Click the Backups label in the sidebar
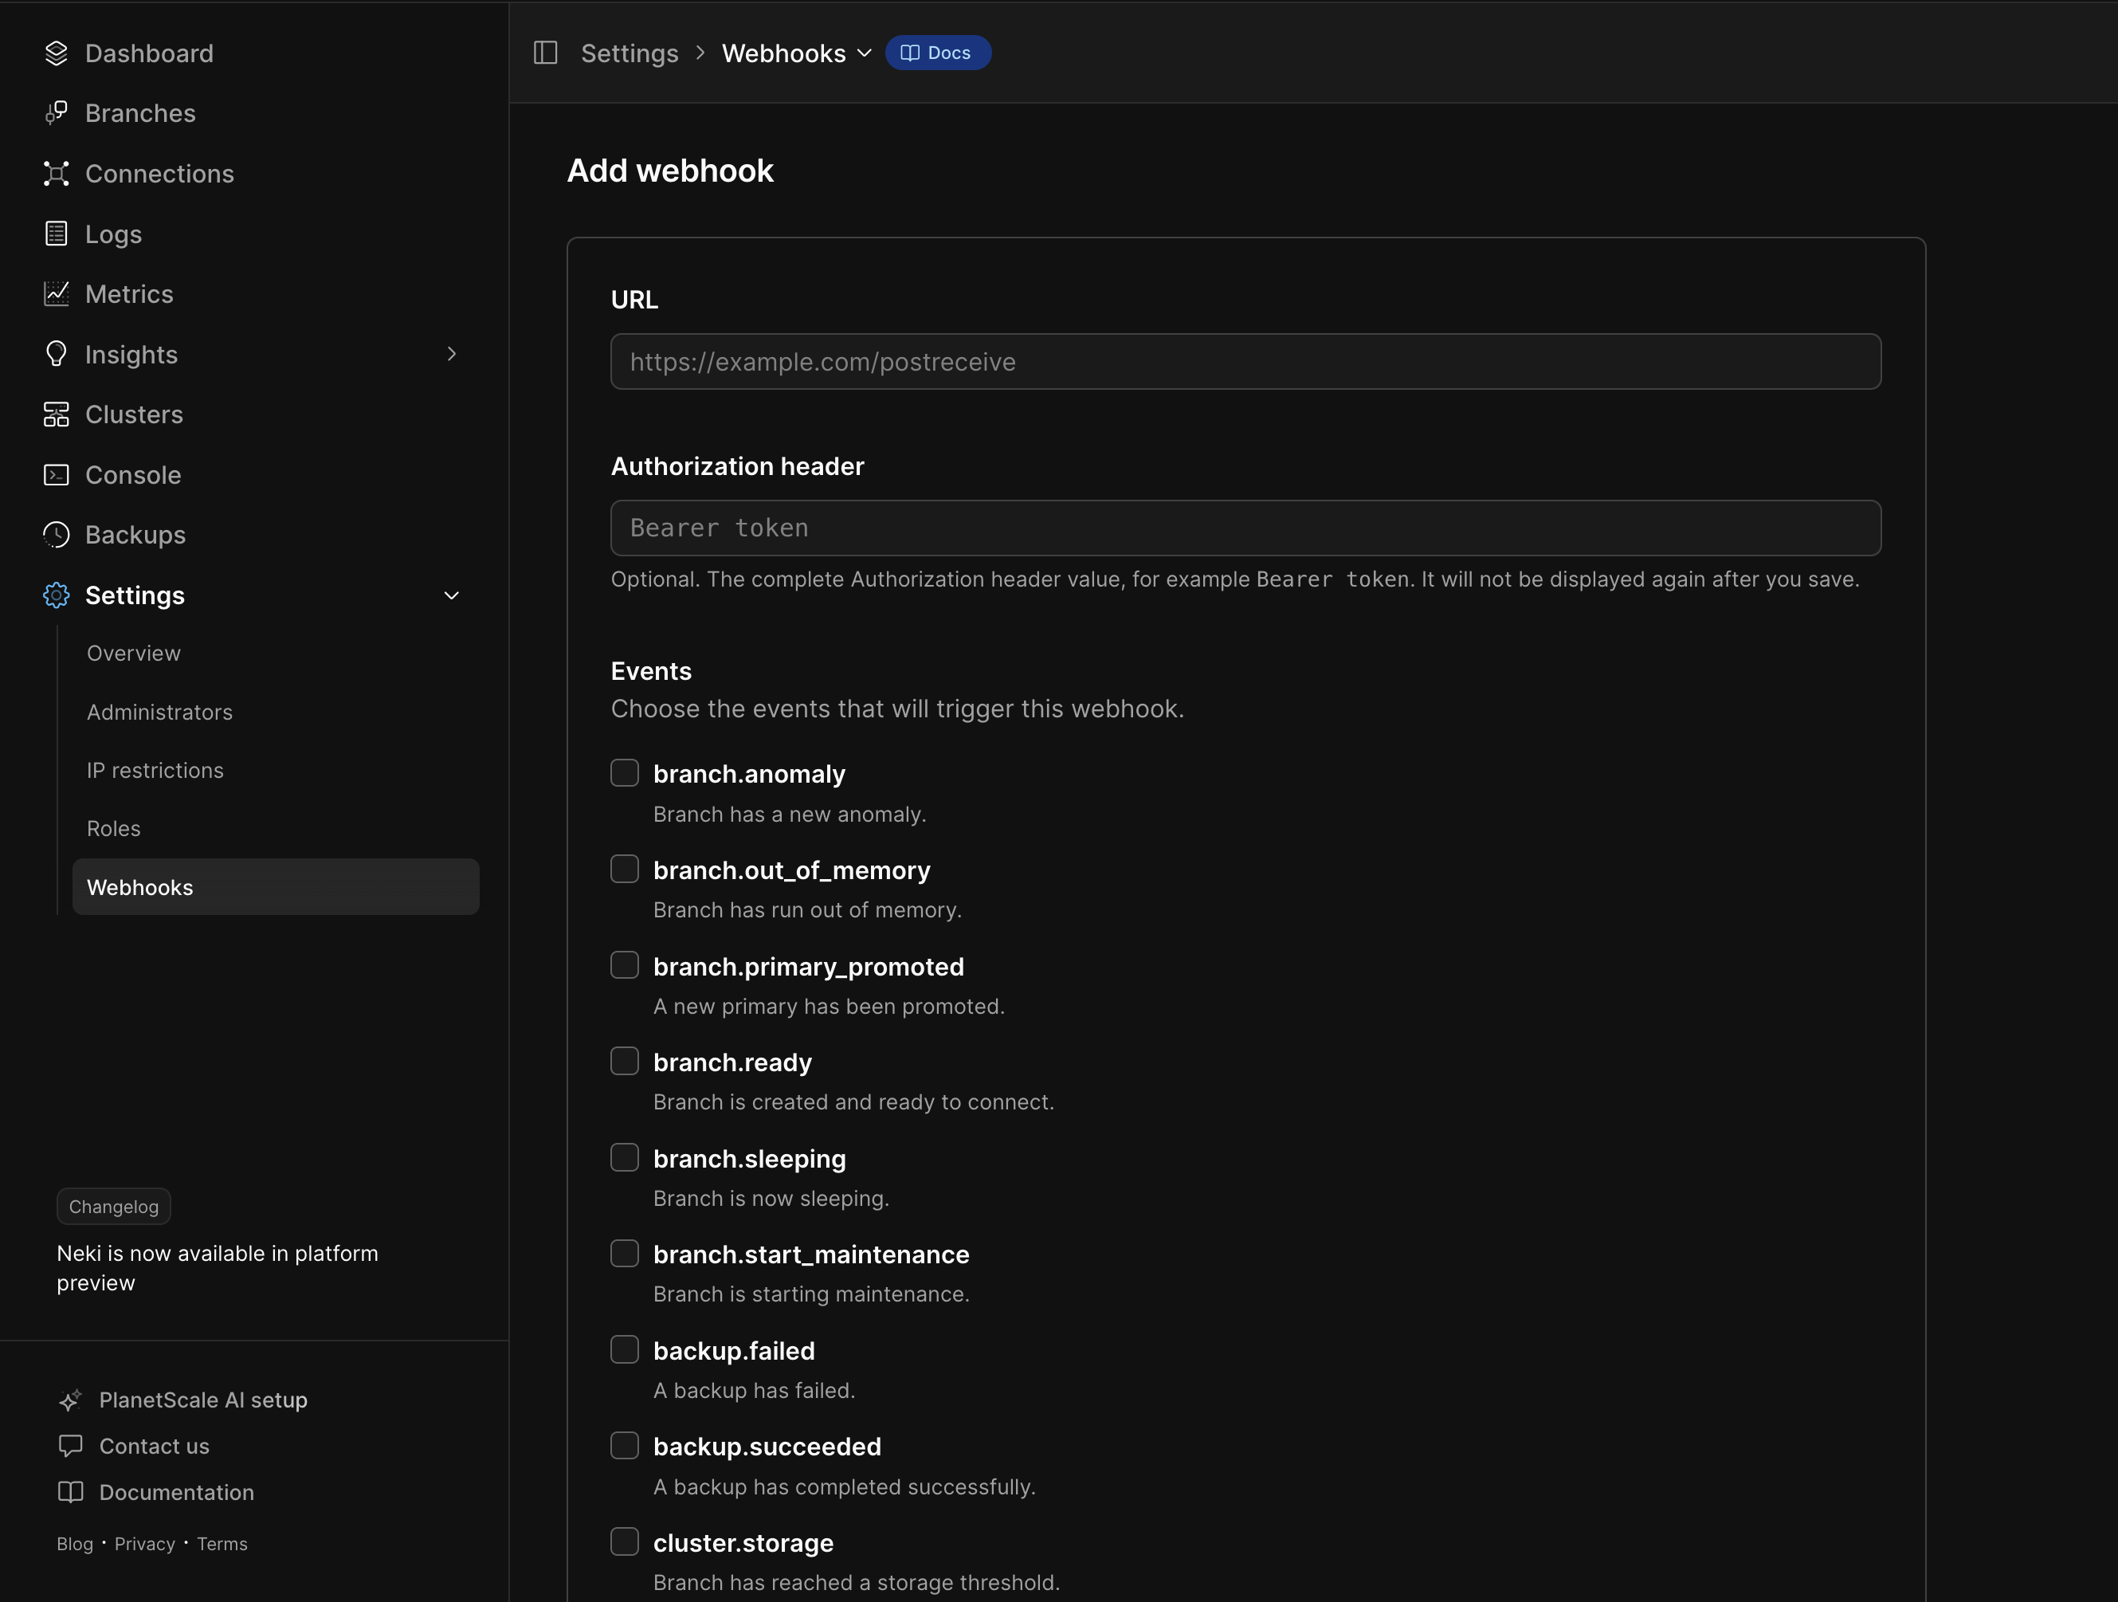Screen dimensions: 2118x1602 click(135, 536)
